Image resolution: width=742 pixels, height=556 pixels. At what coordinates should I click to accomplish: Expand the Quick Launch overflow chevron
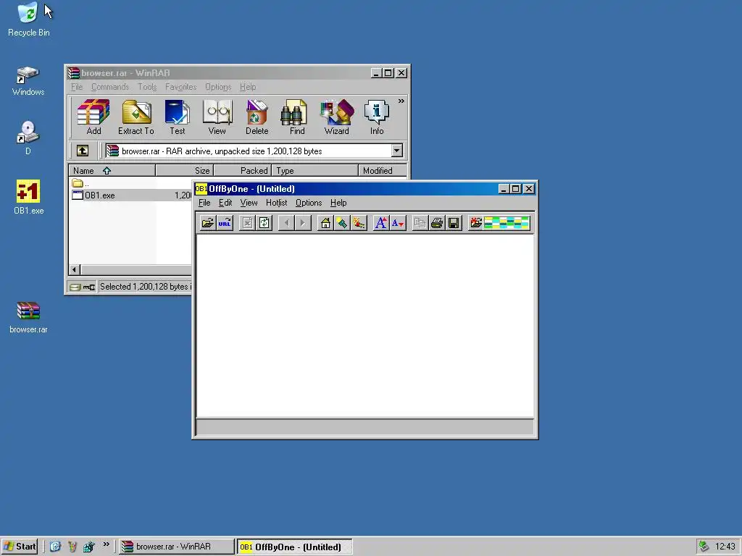coord(107,544)
